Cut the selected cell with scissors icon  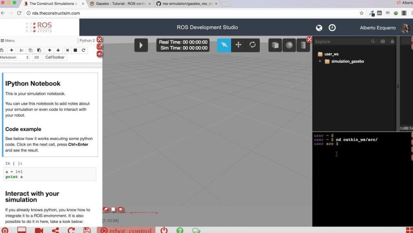coord(22,50)
